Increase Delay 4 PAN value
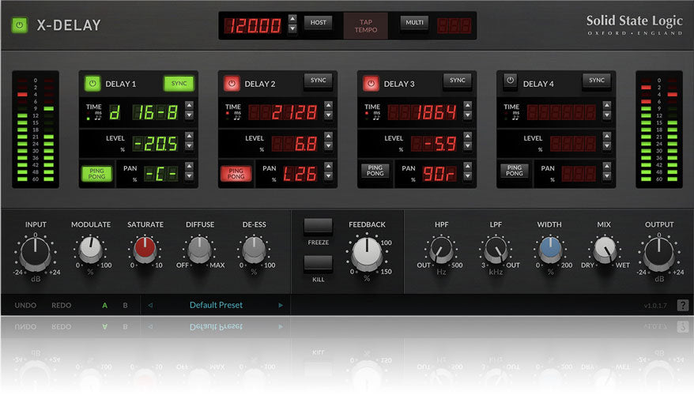The image size is (694, 395). coord(607,166)
